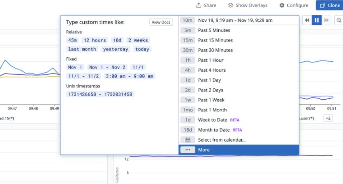The height and width of the screenshot is (184, 343).
Task: Select Past 15 Minutes time range
Action: coord(238,40)
